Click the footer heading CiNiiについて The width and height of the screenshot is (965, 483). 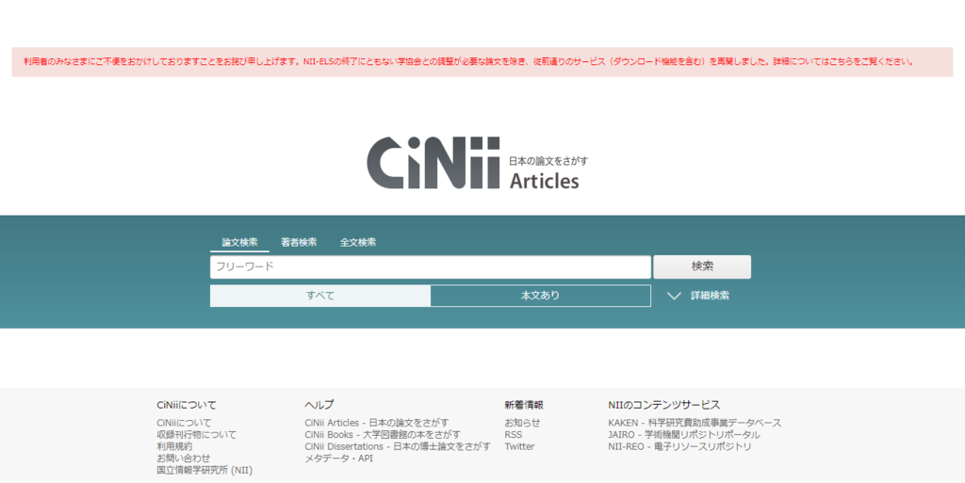tap(187, 405)
